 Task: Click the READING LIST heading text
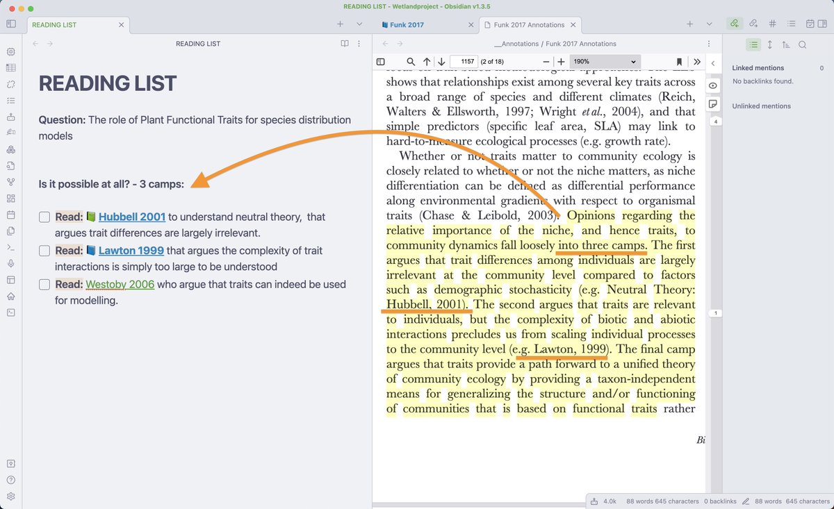click(x=108, y=84)
